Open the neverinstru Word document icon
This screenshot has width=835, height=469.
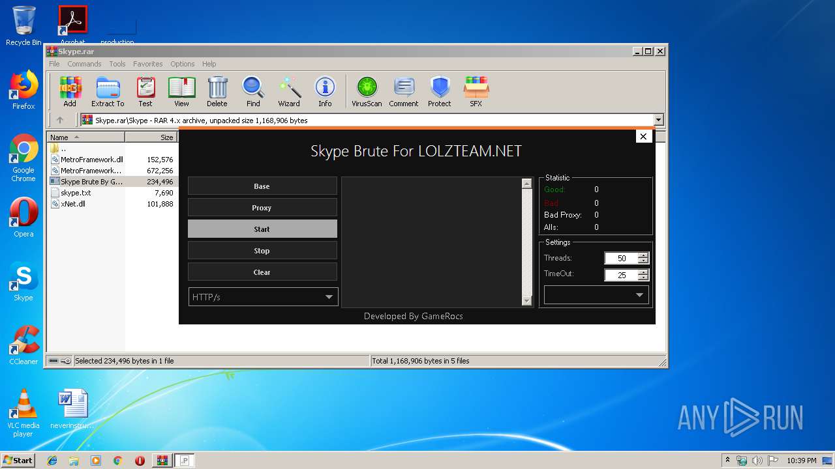coord(72,409)
